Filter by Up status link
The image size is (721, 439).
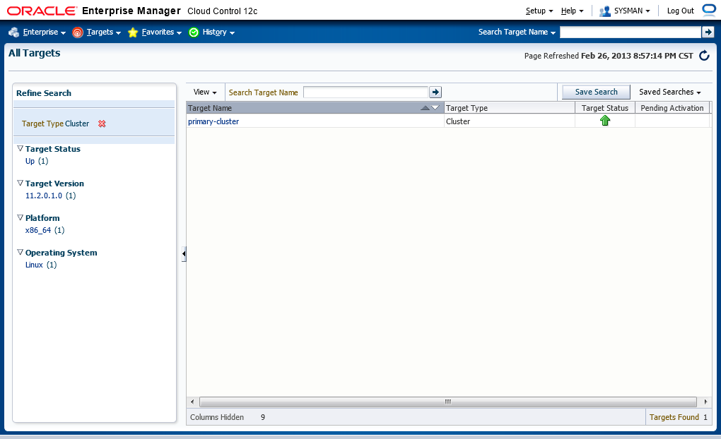[x=30, y=161]
